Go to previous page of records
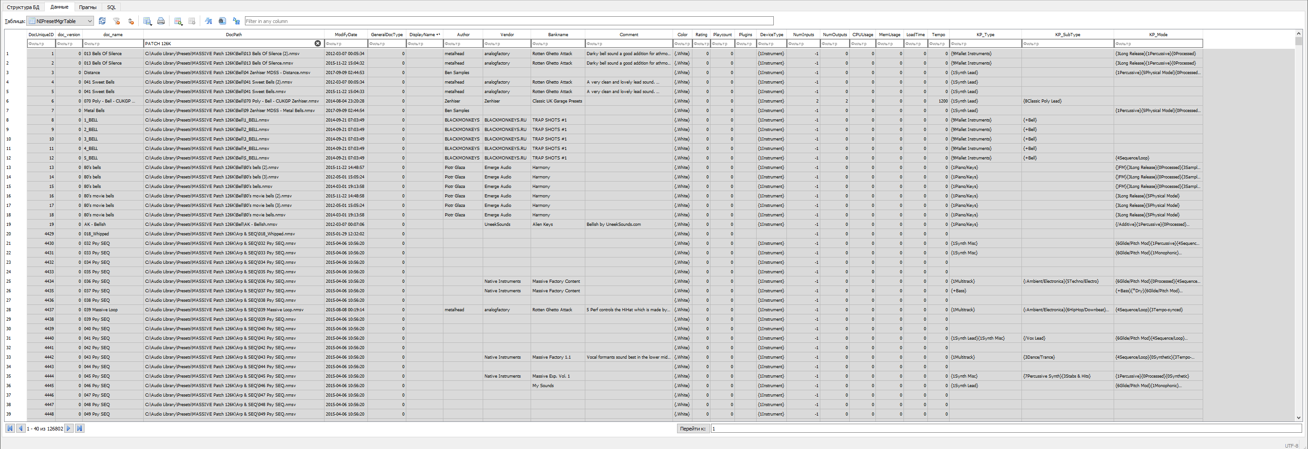Screen dimensions: 1308x449 tap(20, 428)
